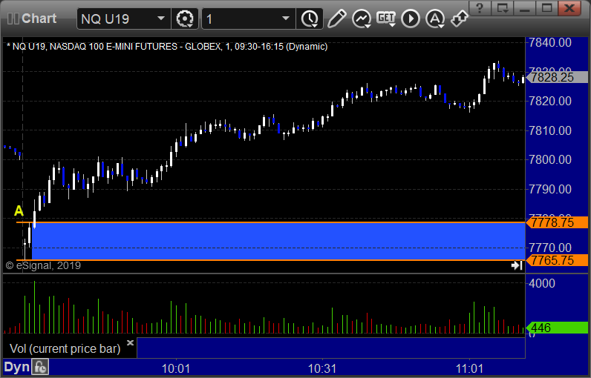Expand the interval 1 dropdown arrow
This screenshot has width=591, height=378.
click(x=286, y=19)
